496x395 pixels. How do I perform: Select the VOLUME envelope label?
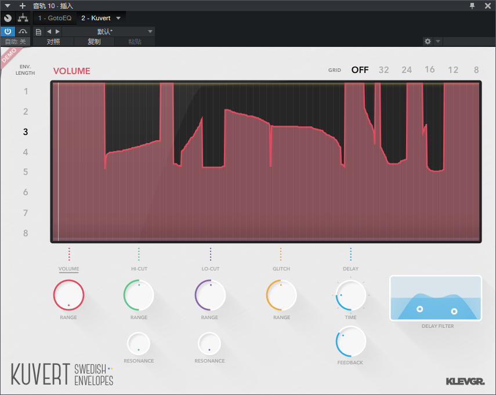(68, 269)
